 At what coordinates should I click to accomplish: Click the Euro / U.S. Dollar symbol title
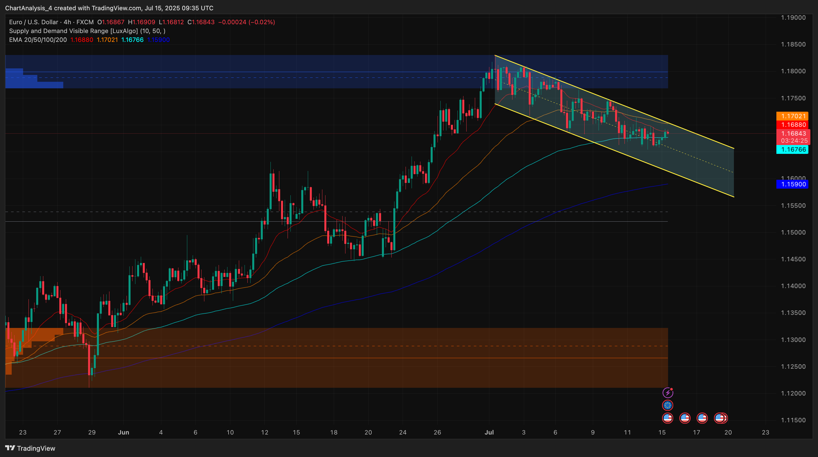pyautogui.click(x=34, y=22)
